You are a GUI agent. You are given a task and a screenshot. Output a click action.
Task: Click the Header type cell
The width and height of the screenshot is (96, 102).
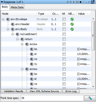click(x=41, y=24)
